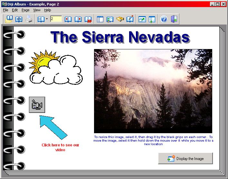Click the open album folder icon

click(9, 19)
